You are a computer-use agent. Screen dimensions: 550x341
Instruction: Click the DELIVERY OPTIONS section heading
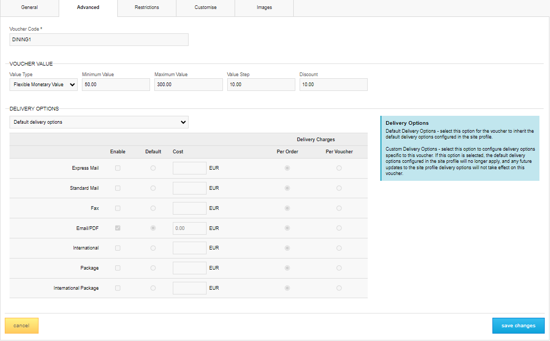click(x=34, y=109)
